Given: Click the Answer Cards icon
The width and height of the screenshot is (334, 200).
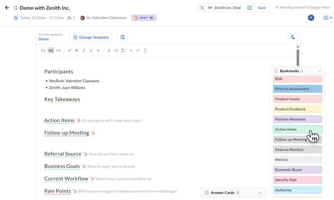Looking at the screenshot, I should [x=206, y=193].
